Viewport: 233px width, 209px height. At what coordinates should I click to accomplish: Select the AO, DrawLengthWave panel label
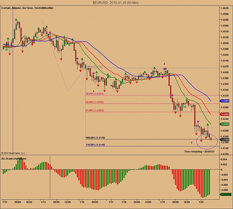[14, 158]
